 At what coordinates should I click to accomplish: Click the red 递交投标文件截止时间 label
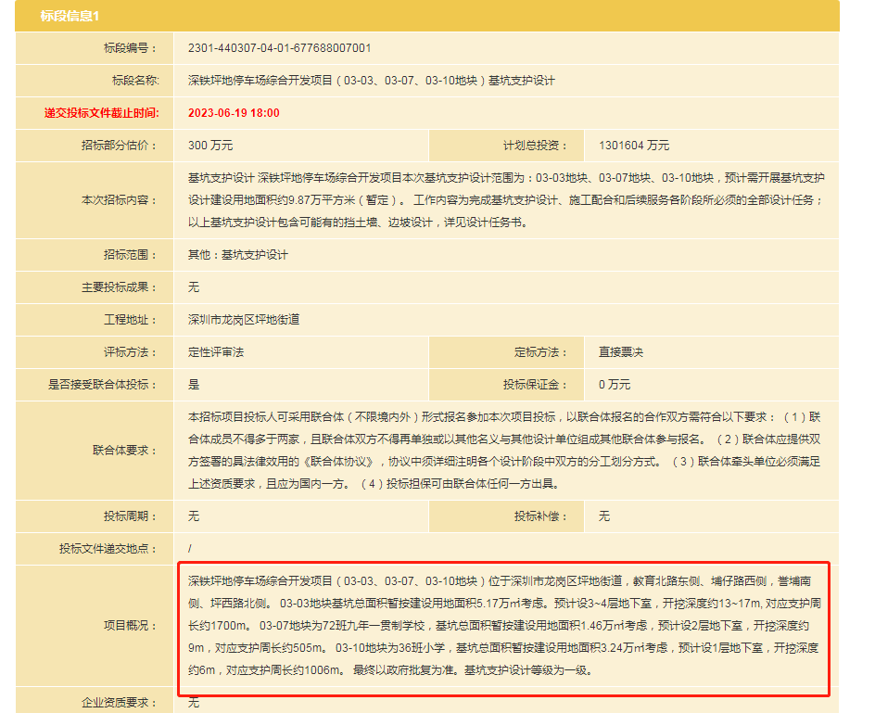(102, 113)
